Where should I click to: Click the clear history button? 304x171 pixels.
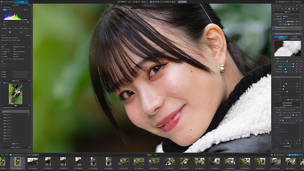[16, 144]
